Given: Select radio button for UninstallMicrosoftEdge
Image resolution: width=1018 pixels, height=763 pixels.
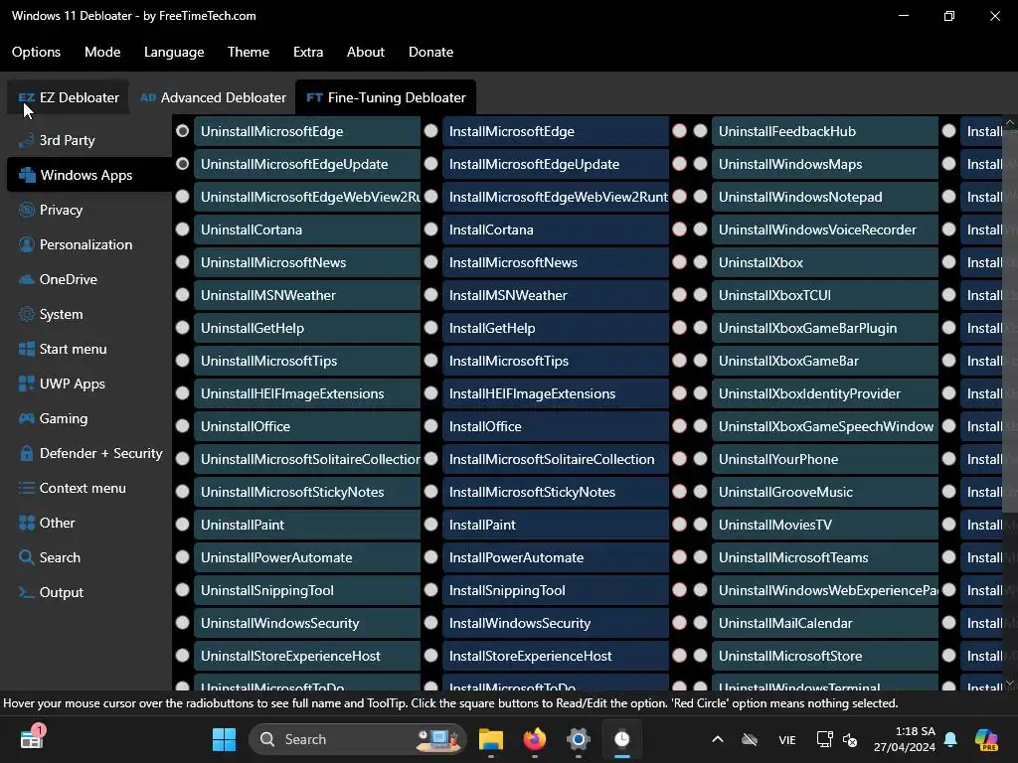Looking at the screenshot, I should tap(183, 131).
